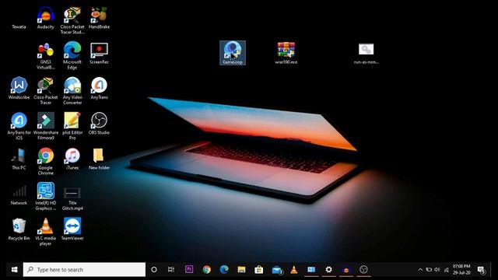Open network status in system tray

[446, 270]
